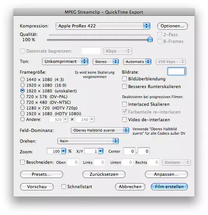Viewport: 208px width, 215px height.
Task: Click the Bildrate input field
Action: [177, 72]
